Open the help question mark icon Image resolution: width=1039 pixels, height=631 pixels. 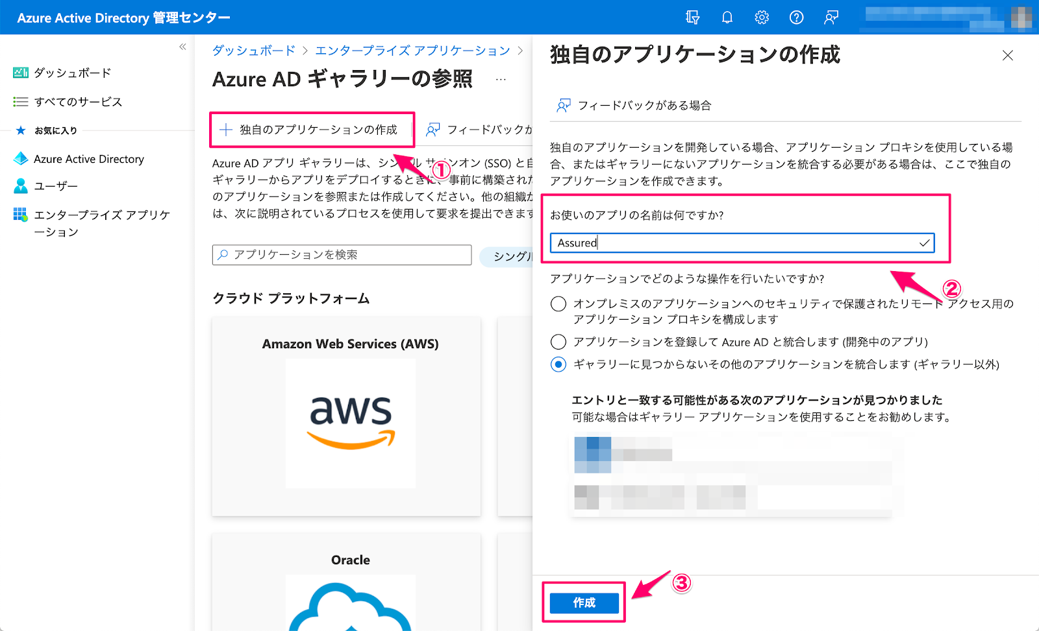(x=796, y=18)
